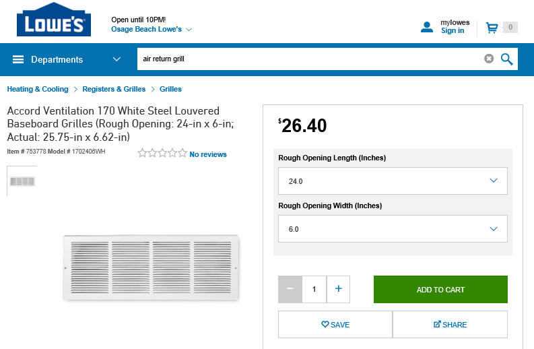Clear the search field with the X icon
The width and height of the screenshot is (534, 349).
489,59
